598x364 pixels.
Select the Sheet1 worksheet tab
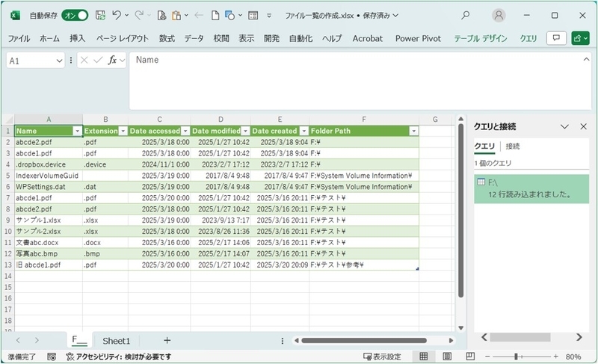117,341
